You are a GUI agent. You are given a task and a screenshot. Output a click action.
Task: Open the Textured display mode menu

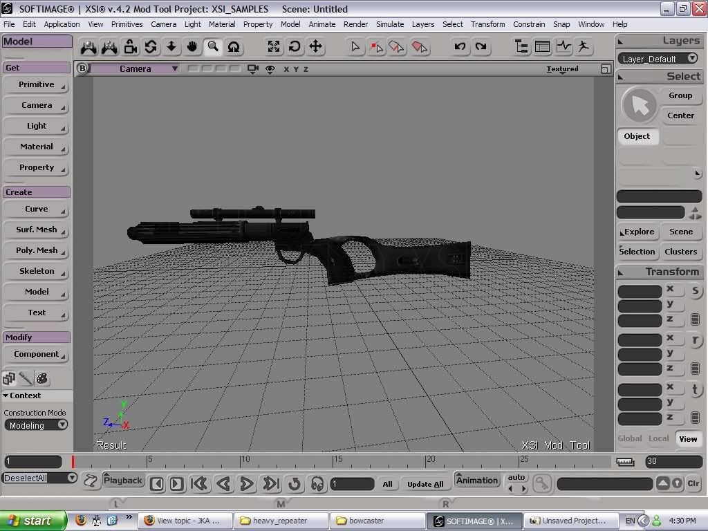562,69
